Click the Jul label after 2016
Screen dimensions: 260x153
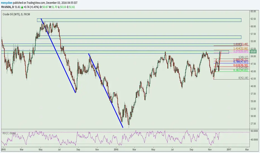172,150
